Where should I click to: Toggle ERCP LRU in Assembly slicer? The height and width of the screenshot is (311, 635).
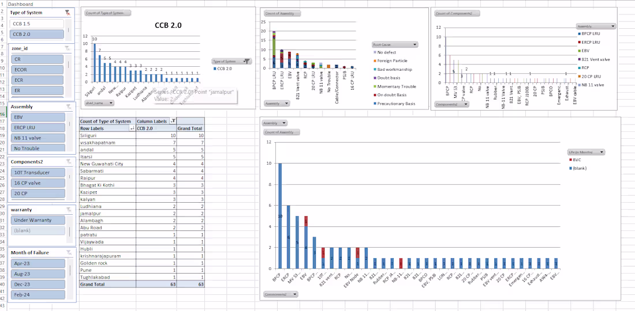[x=38, y=128]
